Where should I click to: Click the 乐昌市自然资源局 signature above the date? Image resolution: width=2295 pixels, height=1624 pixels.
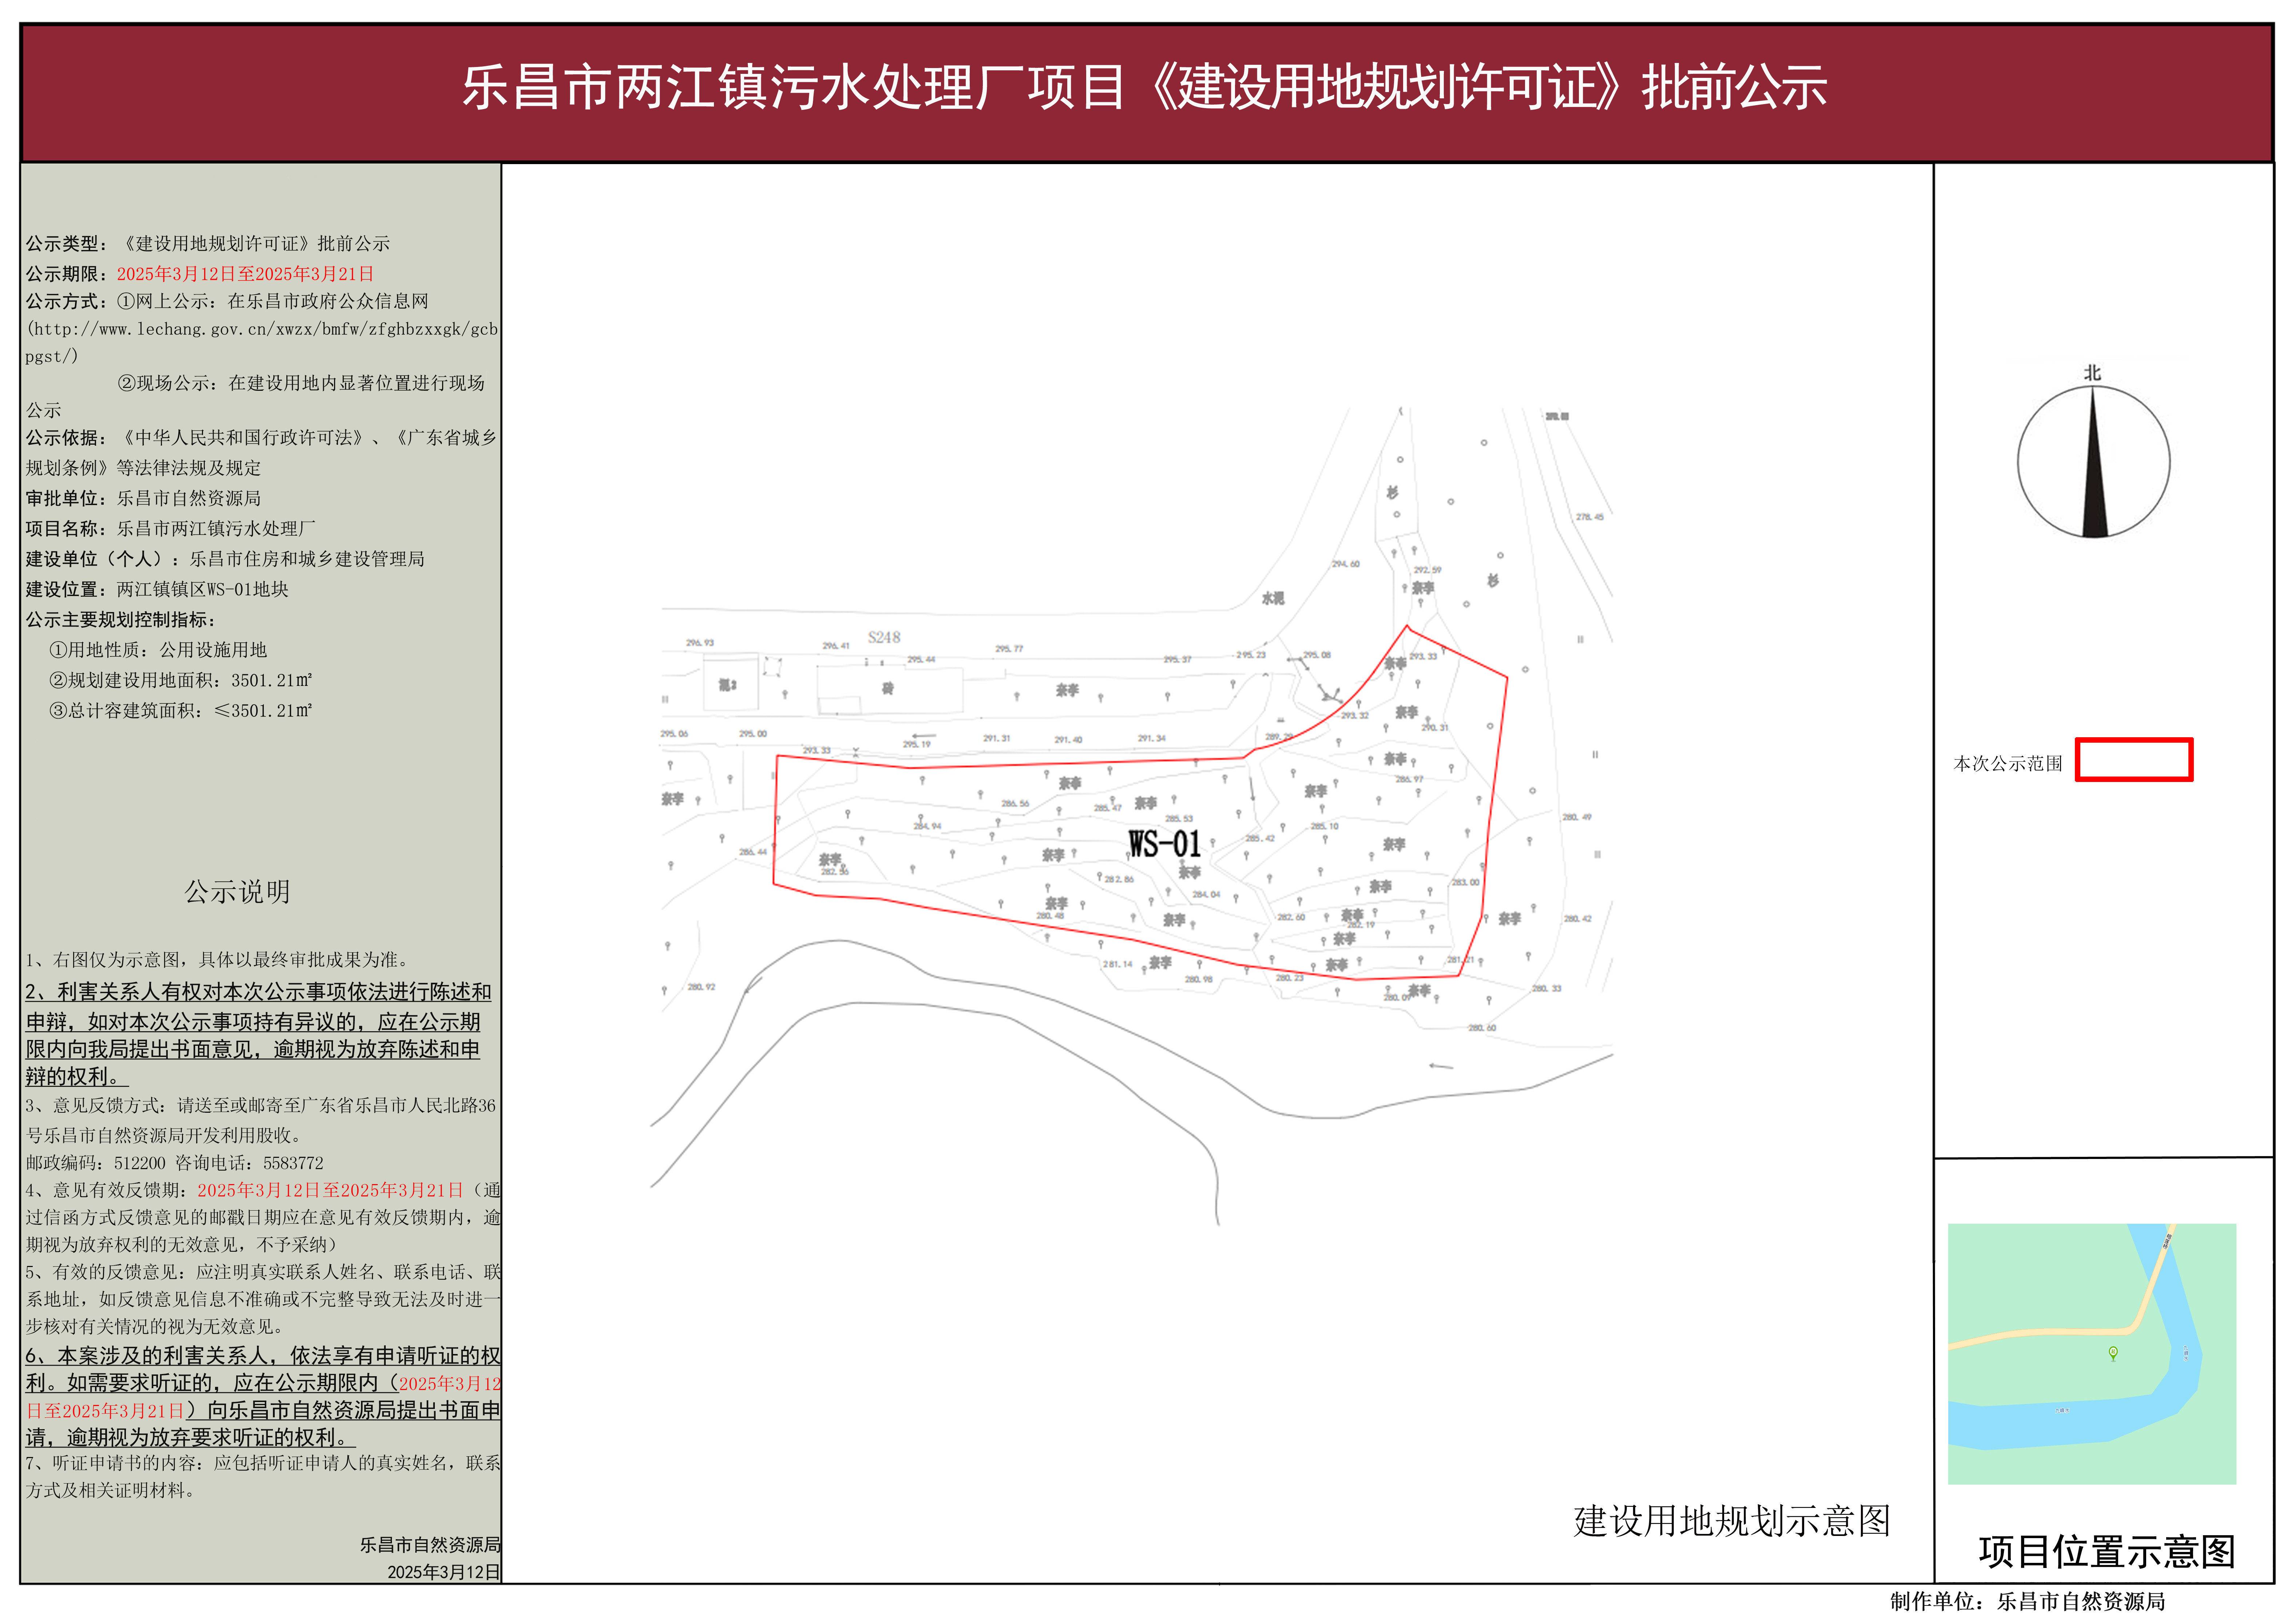[x=430, y=1545]
